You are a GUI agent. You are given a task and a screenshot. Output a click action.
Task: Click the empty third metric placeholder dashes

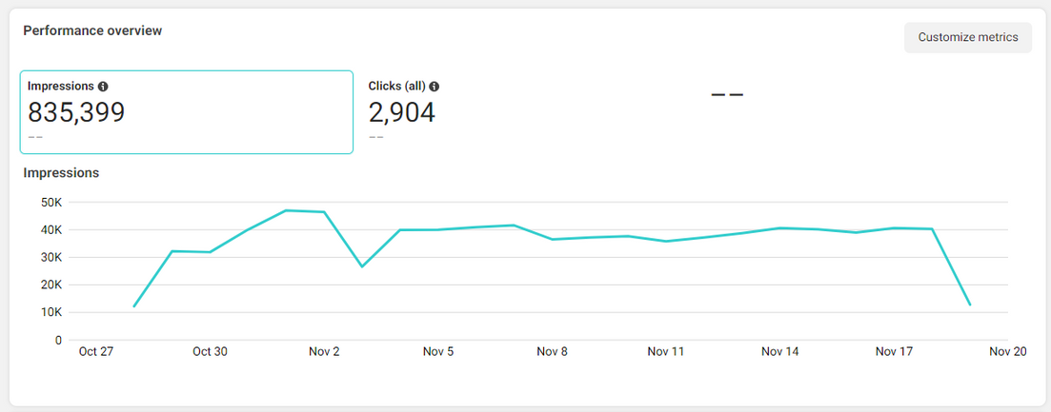coord(727,95)
